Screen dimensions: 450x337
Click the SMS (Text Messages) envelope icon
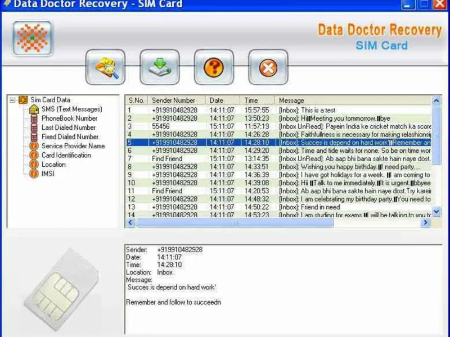coord(34,109)
